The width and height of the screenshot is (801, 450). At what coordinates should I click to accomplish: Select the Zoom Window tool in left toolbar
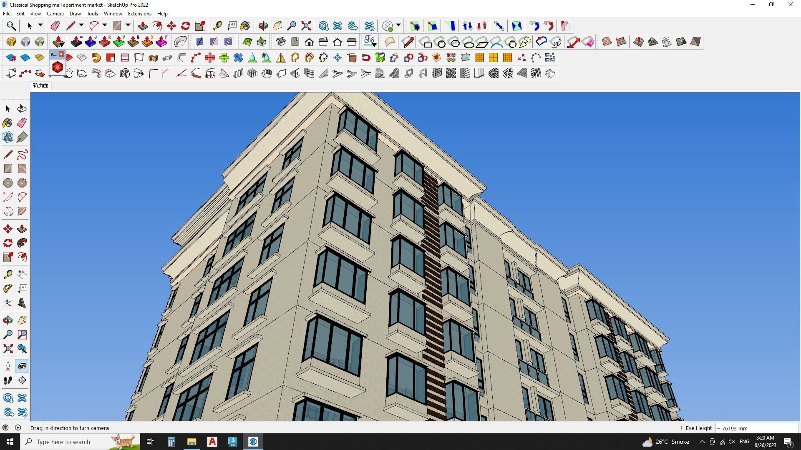[22, 335]
